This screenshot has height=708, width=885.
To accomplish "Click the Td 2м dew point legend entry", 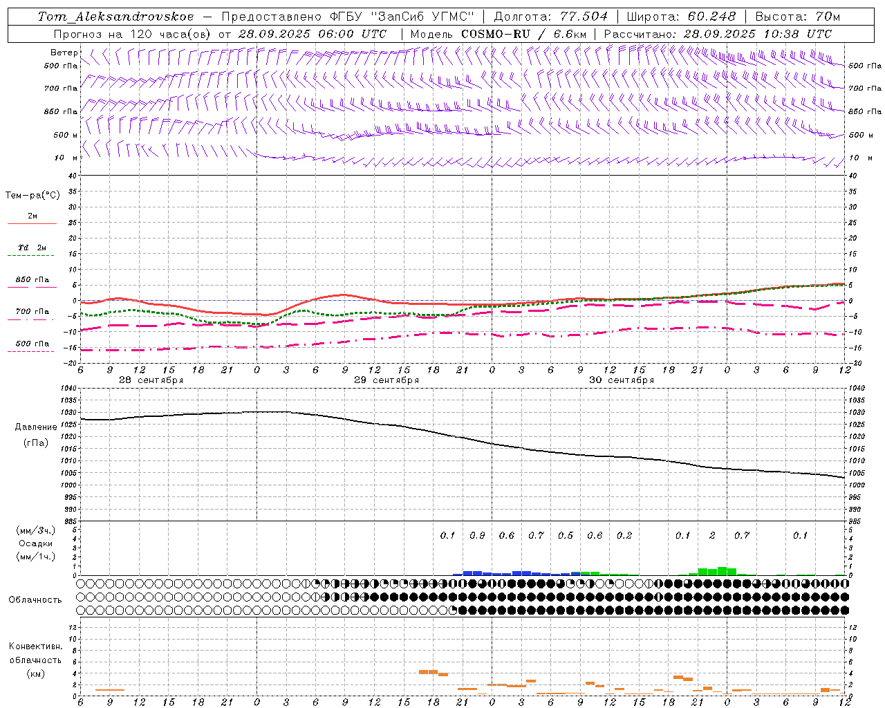I will [32, 248].
